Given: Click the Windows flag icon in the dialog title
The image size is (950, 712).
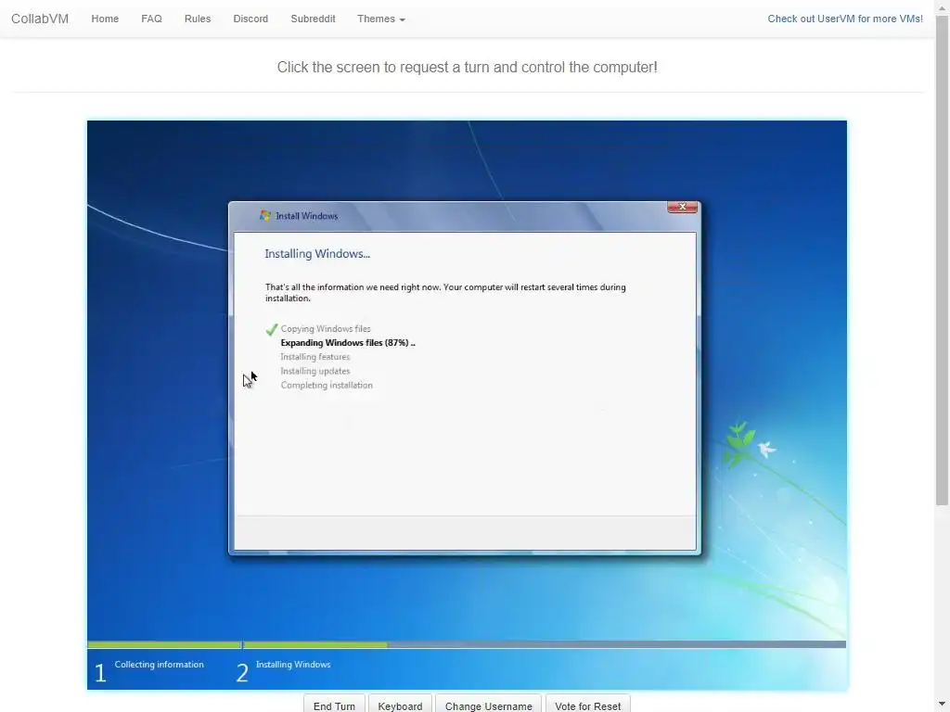Looking at the screenshot, I should coord(264,215).
